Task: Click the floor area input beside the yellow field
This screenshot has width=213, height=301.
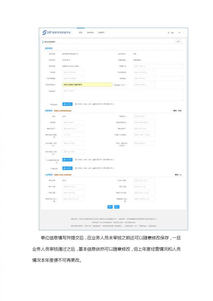Action: click(144, 85)
